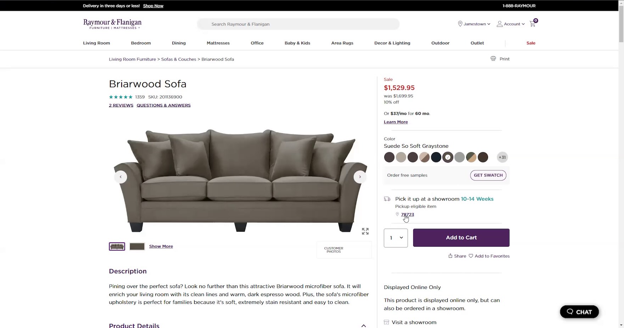Click the Add to Cart button

click(x=461, y=238)
